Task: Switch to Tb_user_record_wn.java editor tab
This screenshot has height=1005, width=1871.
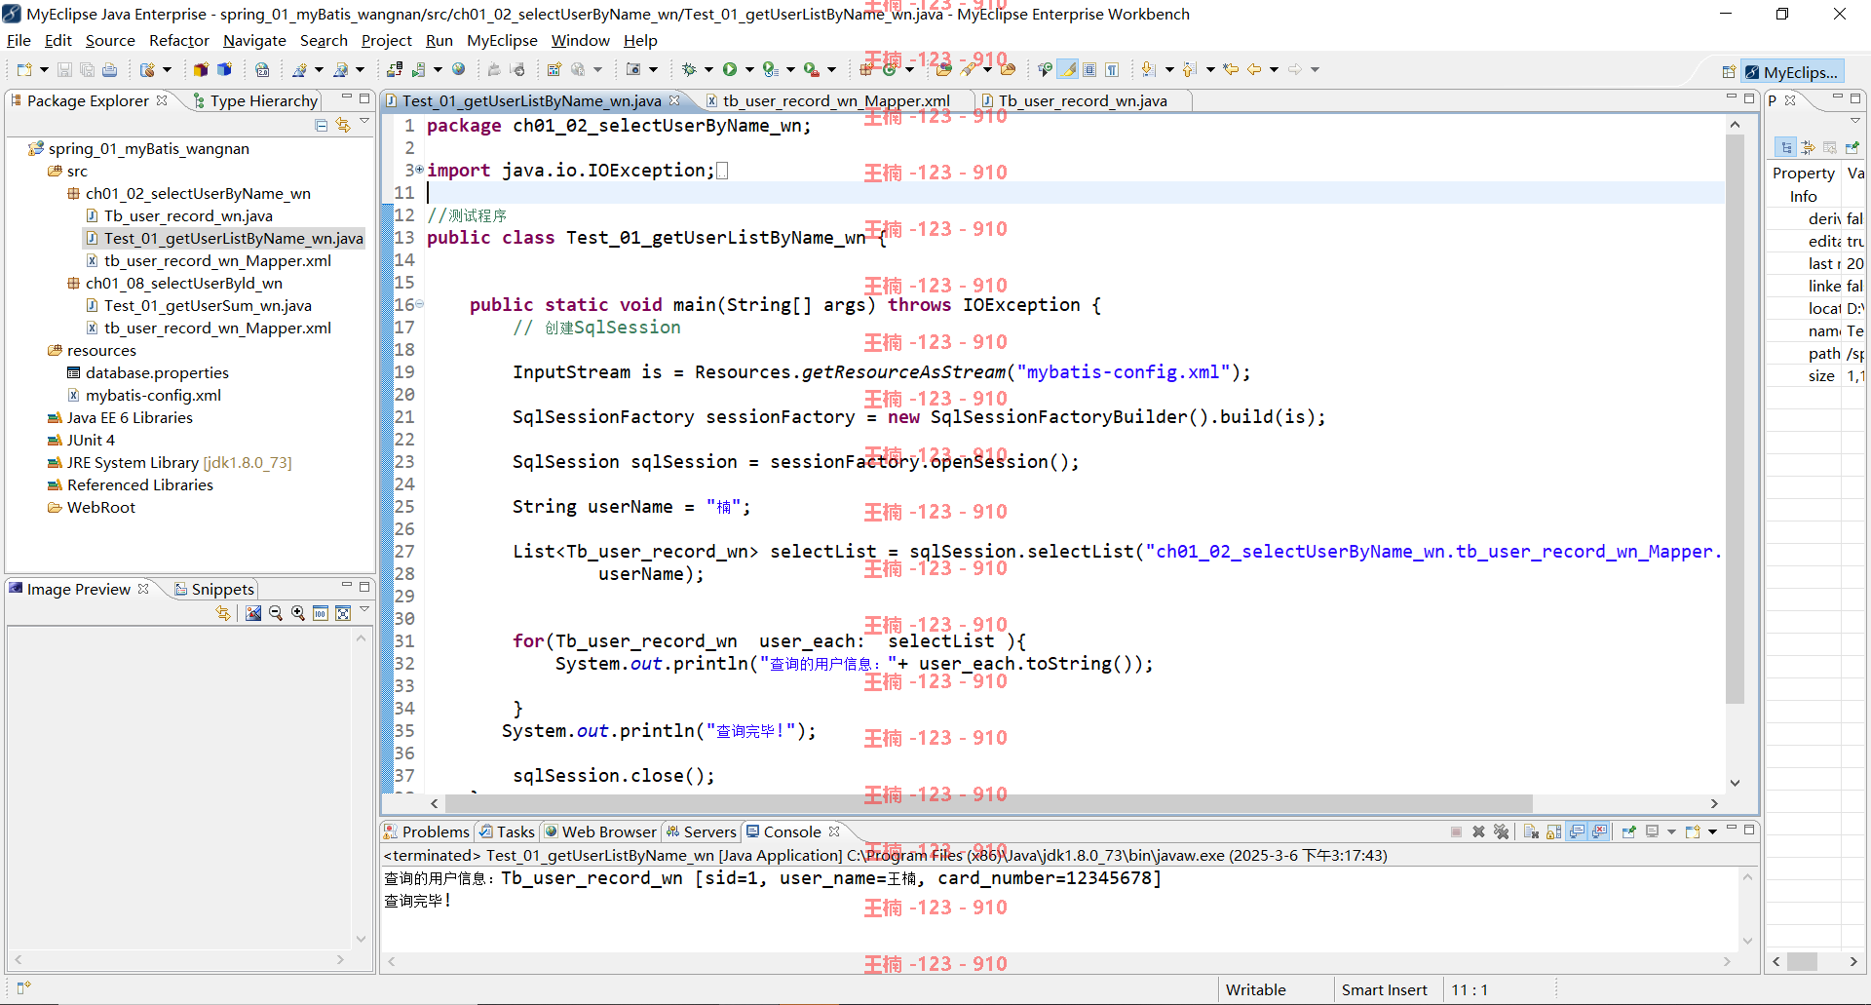Action: 1083,100
